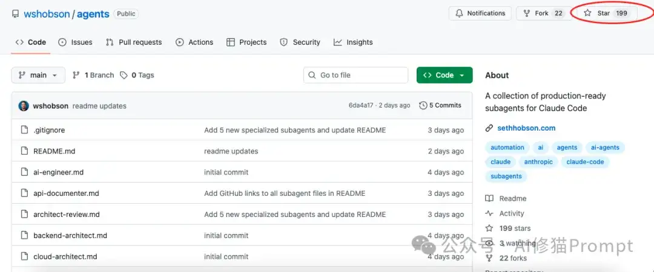Click file icon next to backend-architect.md
Screen dimensions: 654x272
coord(25,235)
